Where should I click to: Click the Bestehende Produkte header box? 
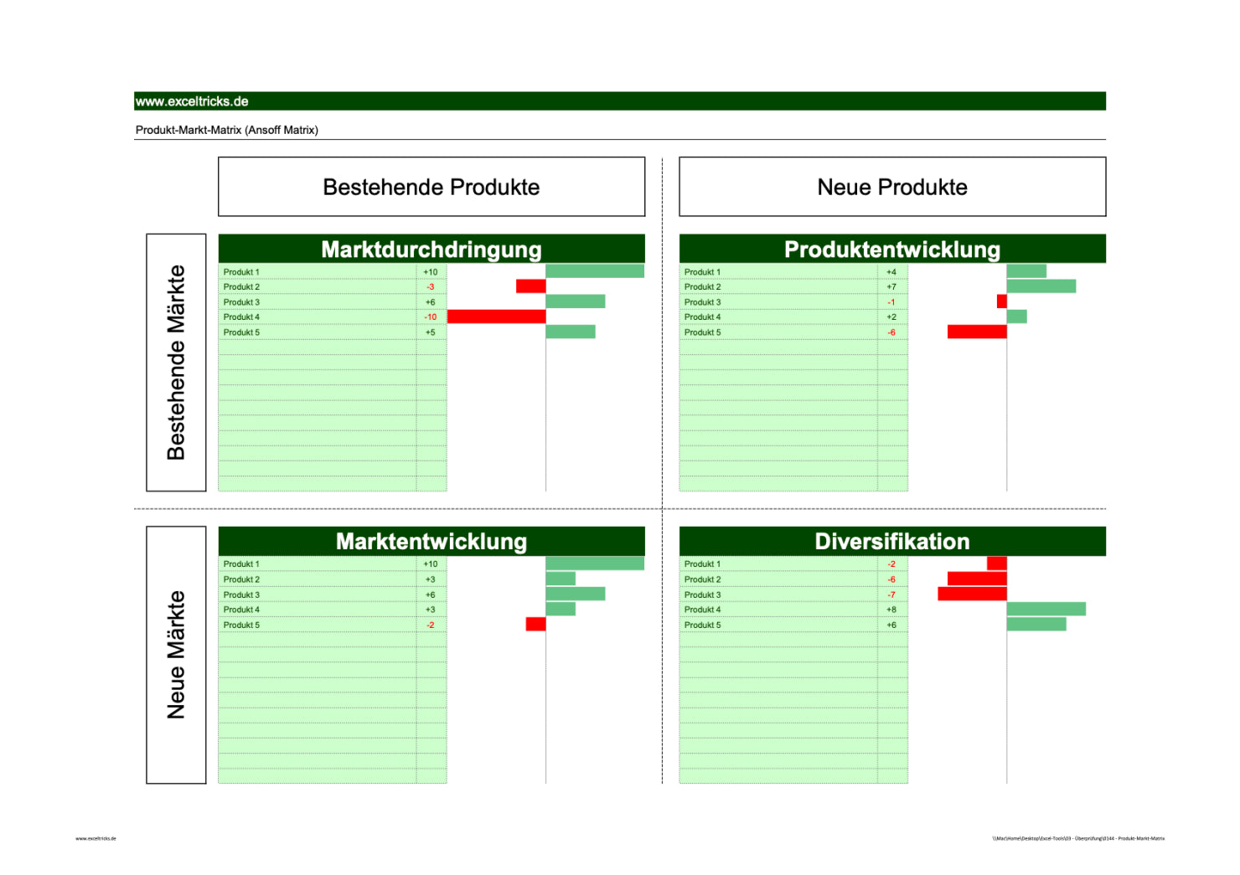[431, 187]
